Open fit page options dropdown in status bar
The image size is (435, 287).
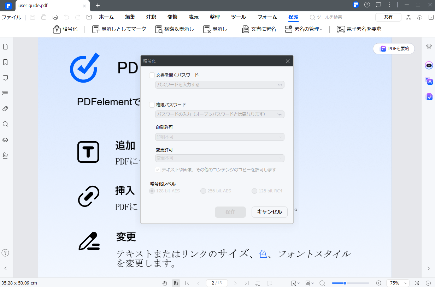[295, 283]
